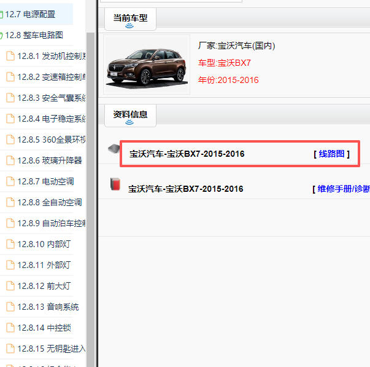Open the 维修手册/诊断 link
The width and height of the screenshot is (370, 367).
click(344, 189)
